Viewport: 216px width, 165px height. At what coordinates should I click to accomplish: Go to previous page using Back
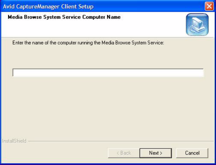click(124, 153)
